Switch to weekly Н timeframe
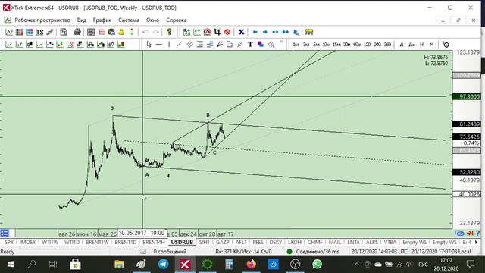This screenshot has width=485, height=273. coord(421,45)
